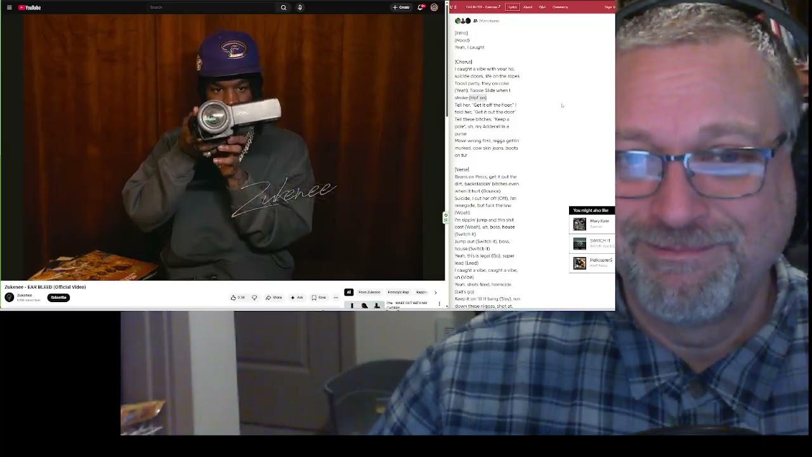Subscribe to the Zukenee channel

point(58,298)
